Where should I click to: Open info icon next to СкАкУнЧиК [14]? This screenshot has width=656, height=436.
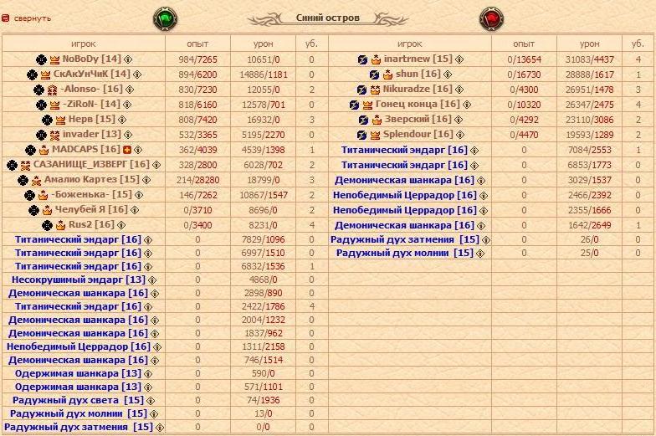137,74
